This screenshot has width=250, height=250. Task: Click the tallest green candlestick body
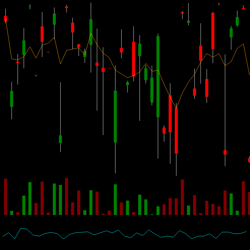(x=158, y=77)
